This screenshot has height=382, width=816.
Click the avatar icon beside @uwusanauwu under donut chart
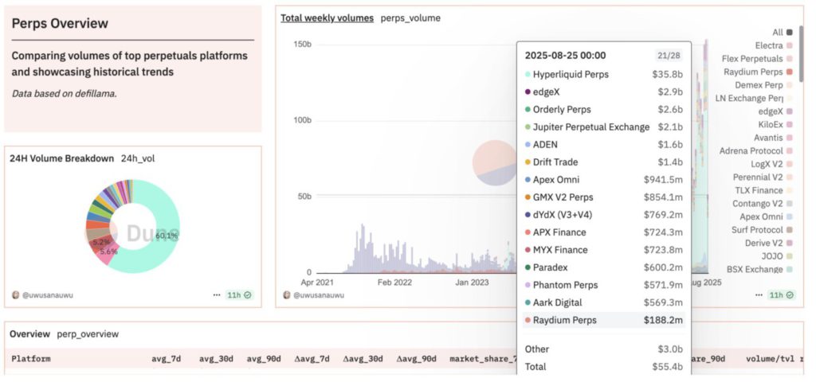click(15, 294)
